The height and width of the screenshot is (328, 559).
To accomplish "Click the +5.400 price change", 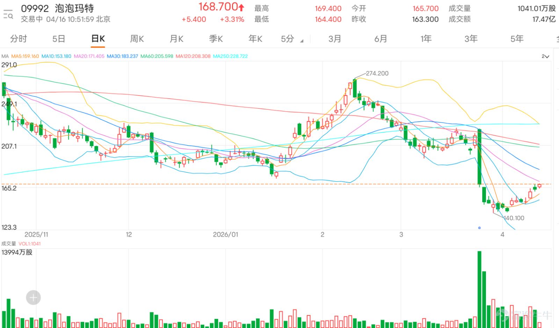I will (x=194, y=19).
